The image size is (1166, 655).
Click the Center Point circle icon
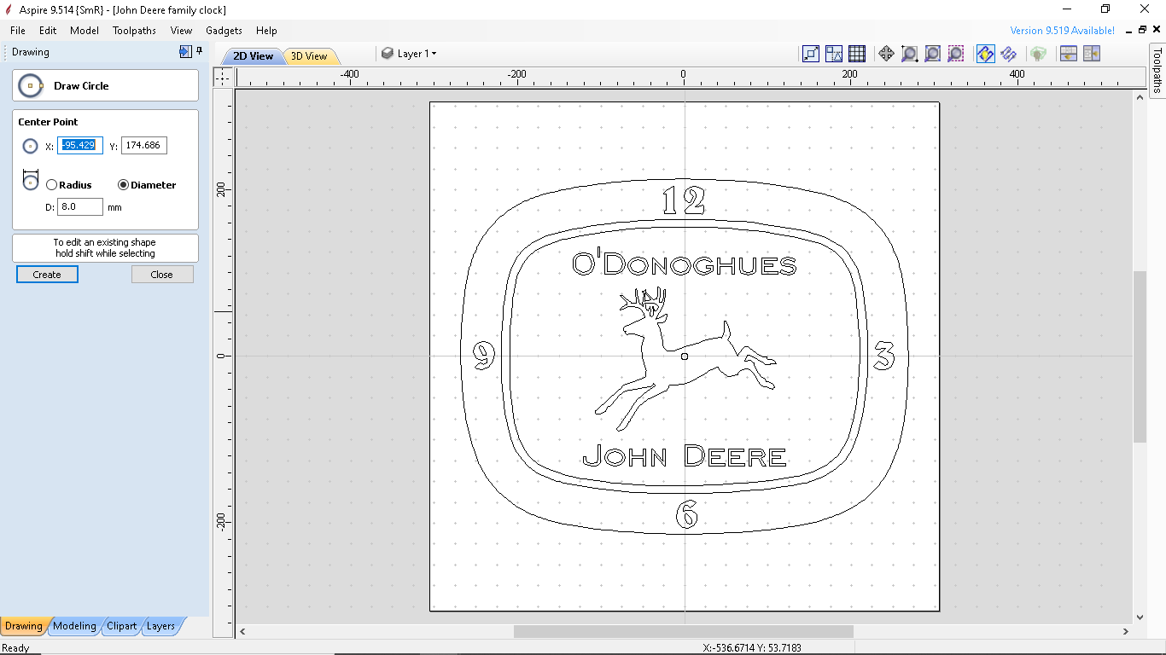[x=31, y=146]
